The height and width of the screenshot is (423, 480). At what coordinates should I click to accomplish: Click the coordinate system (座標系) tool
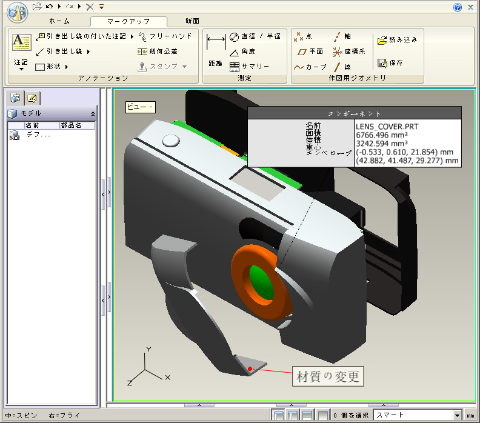click(348, 52)
